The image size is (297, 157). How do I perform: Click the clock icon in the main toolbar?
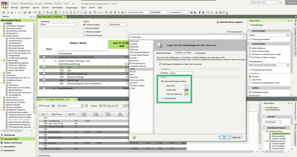(x=78, y=12)
